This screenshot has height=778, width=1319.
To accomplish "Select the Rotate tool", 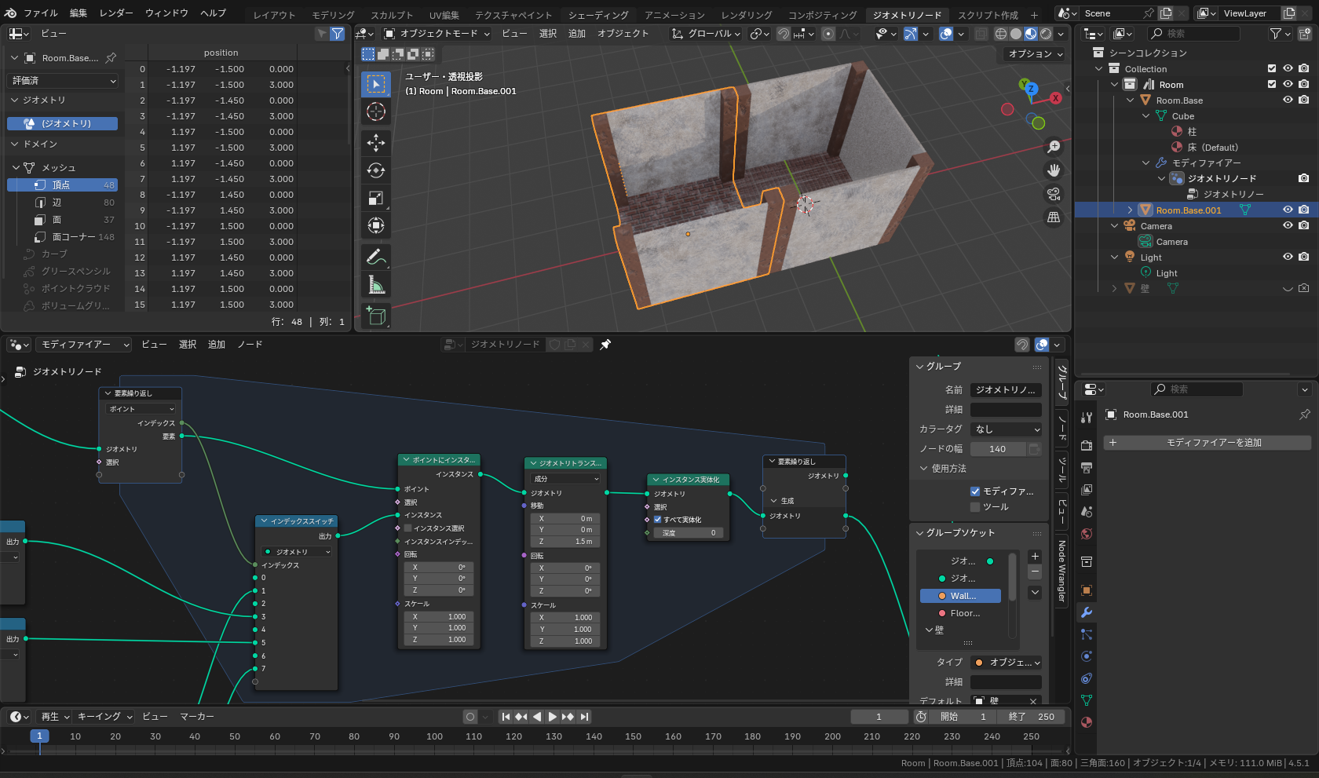I will (x=376, y=170).
